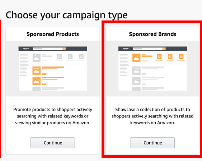Screen dimensions: 202x161
Task: Click the Sponsored Products preview illustration
Action: [53, 69]
